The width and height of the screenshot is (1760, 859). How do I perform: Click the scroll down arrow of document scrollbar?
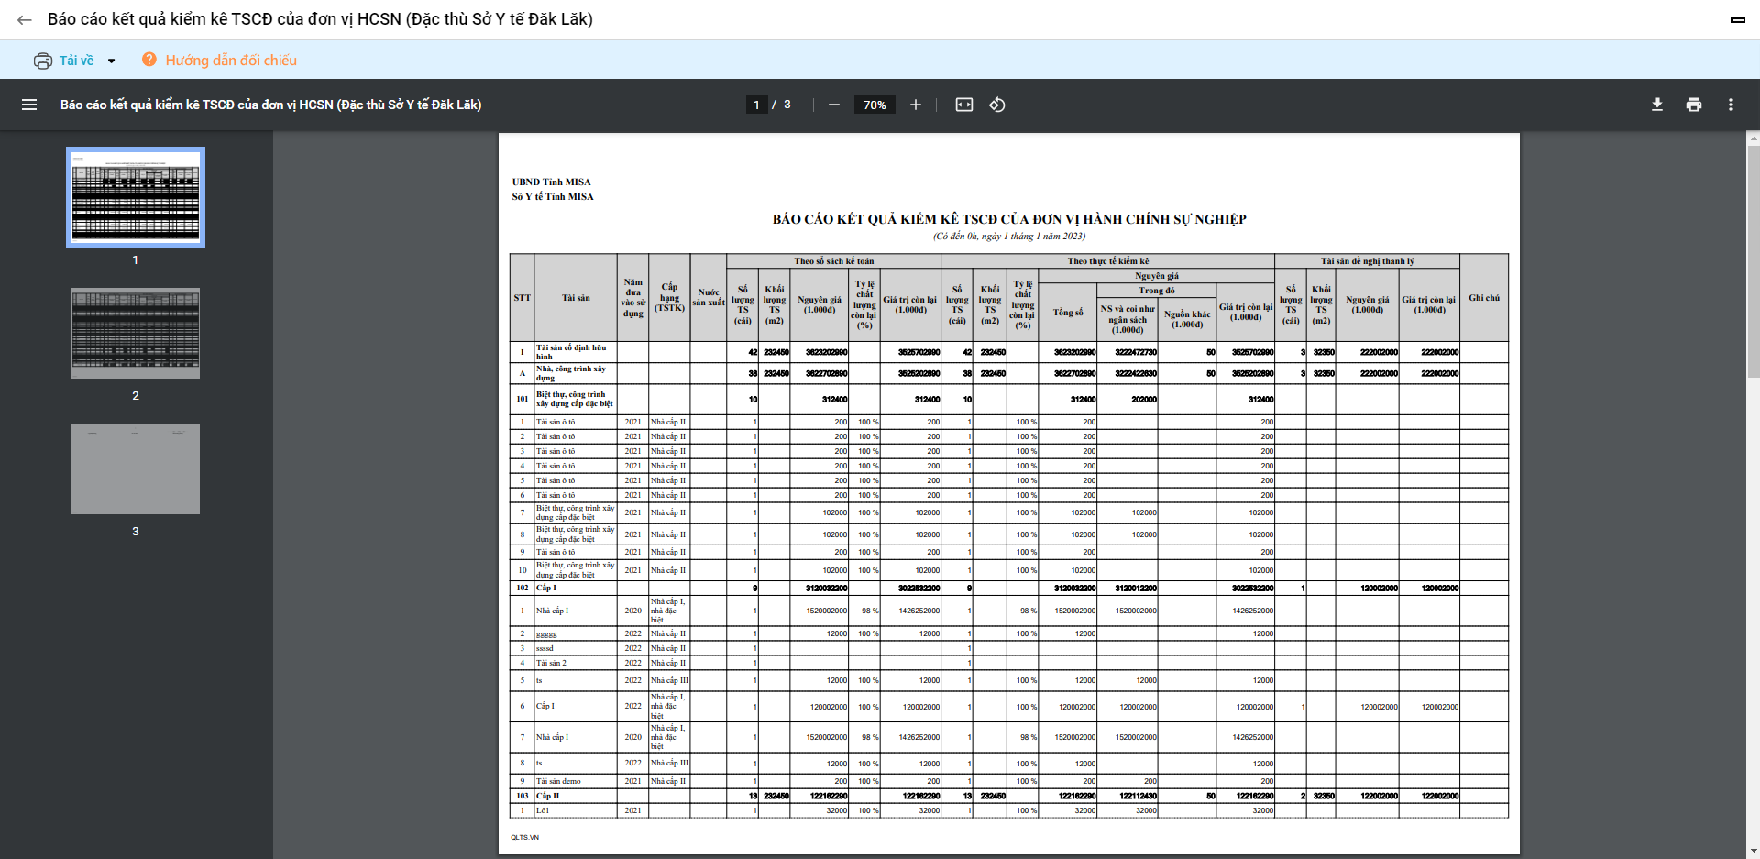[x=1754, y=853]
